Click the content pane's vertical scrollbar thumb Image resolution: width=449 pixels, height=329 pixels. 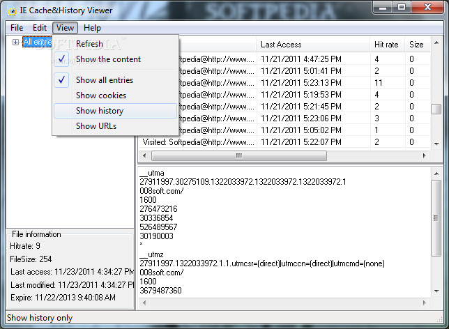tap(436, 218)
